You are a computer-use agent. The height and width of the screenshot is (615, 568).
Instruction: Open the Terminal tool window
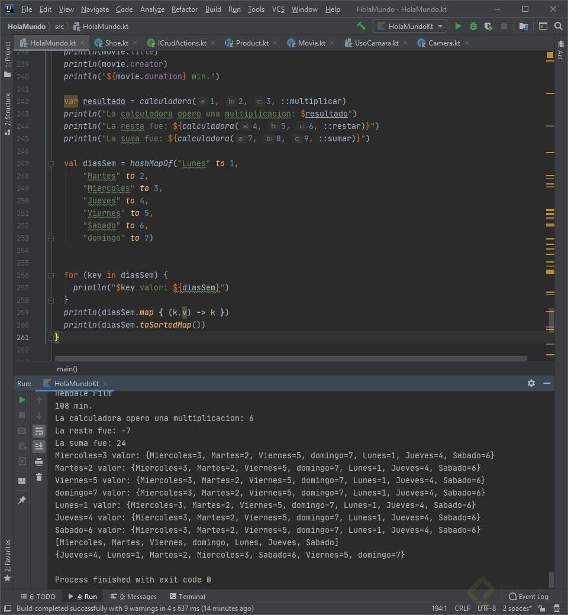[x=188, y=597]
